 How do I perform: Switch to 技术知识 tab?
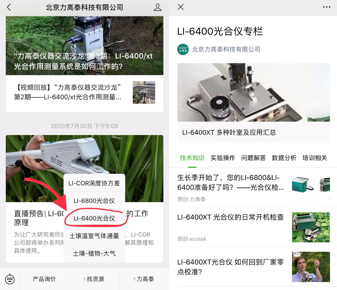192,158
